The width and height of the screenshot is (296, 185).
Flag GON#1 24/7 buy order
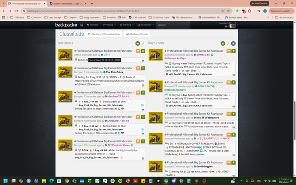coord(228,82)
